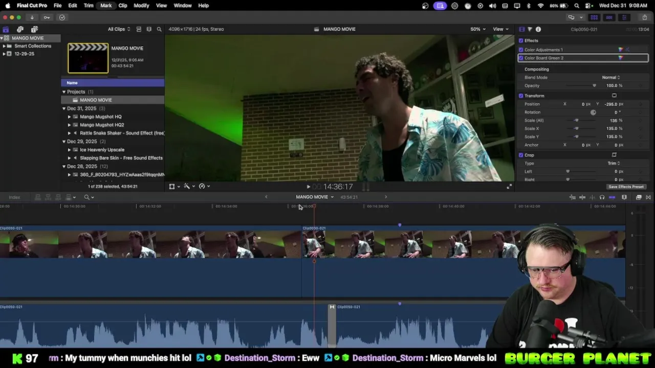Disable Color Adjustments 1 effect checkbox
The image size is (655, 368).
[x=521, y=50]
